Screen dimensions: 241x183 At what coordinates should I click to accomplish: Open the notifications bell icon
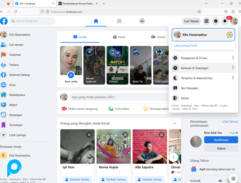click(225, 21)
